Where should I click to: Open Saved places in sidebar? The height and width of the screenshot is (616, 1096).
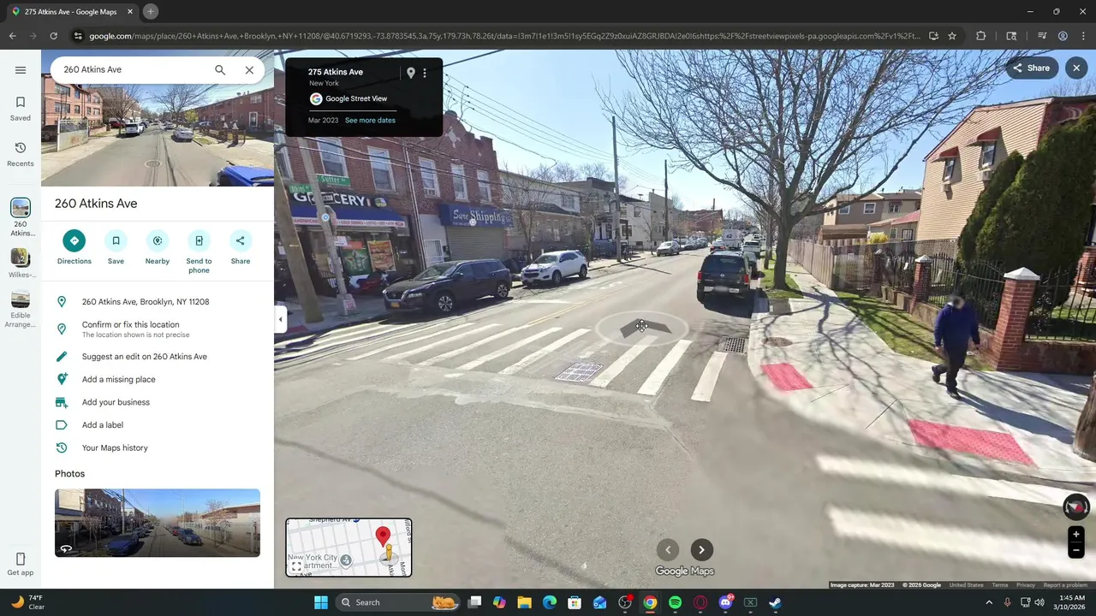point(21,109)
